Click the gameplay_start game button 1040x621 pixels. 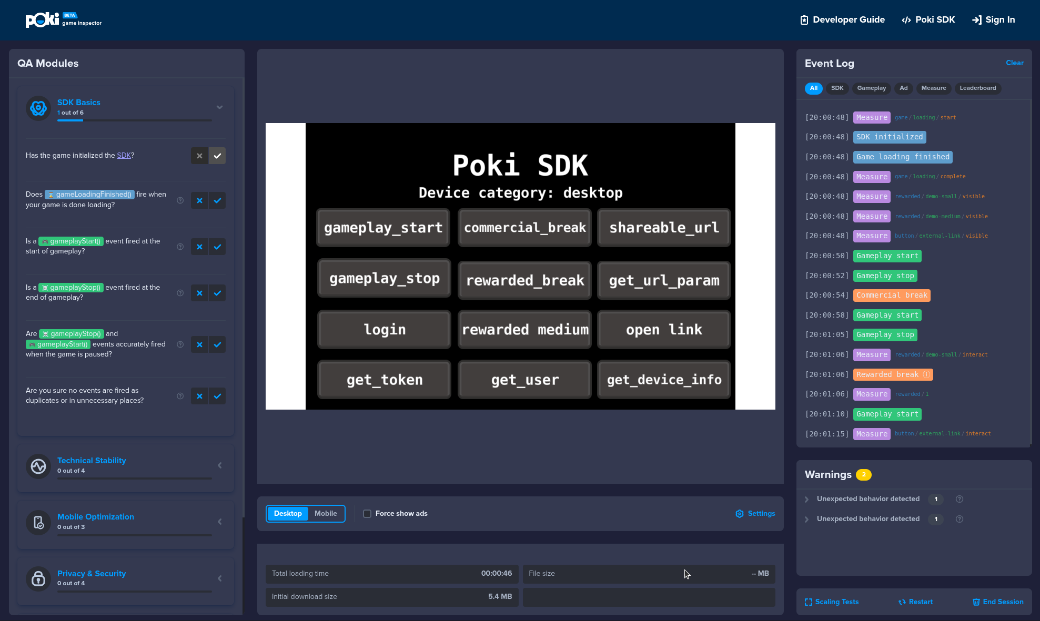pyautogui.click(x=383, y=228)
